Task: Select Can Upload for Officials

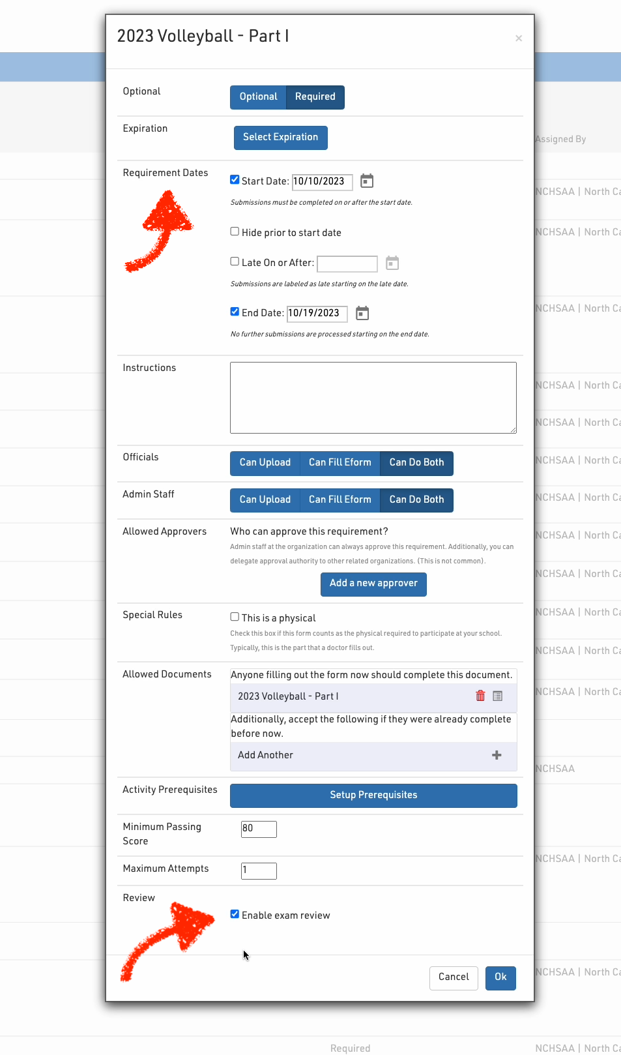Action: click(265, 463)
